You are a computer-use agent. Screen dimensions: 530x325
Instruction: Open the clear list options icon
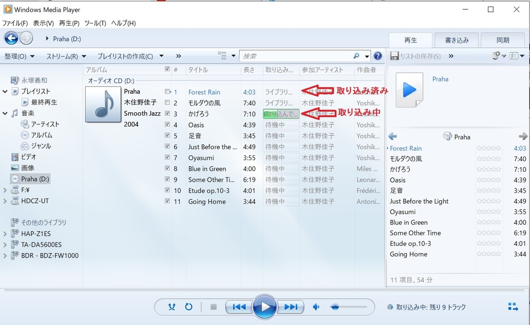click(x=499, y=56)
